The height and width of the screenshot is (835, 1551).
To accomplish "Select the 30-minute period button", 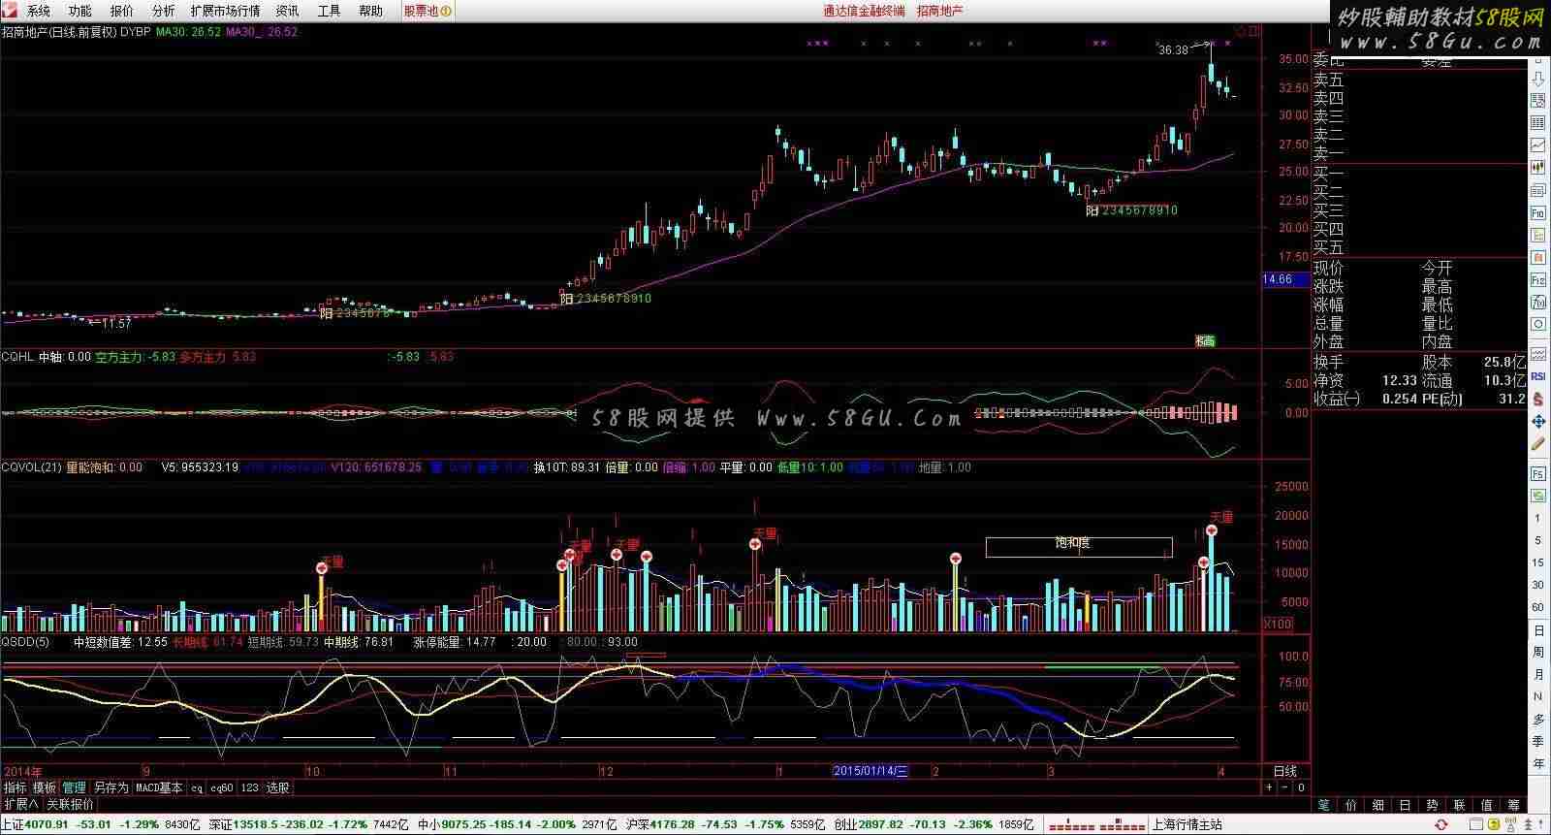I will click(1538, 585).
